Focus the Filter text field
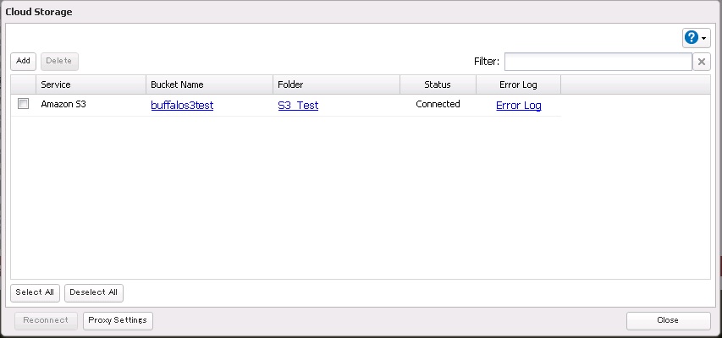Viewport: 722px width, 338px height. click(598, 62)
